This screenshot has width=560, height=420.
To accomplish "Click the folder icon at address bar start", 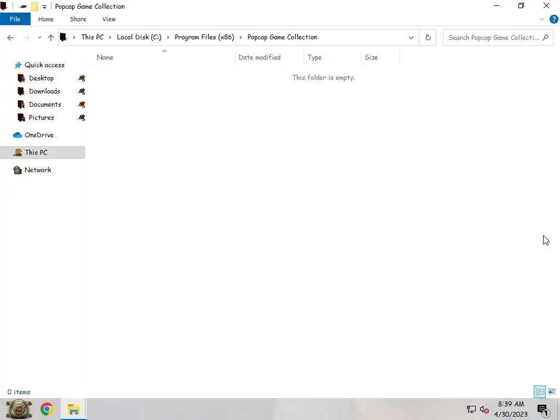I will click(x=63, y=37).
